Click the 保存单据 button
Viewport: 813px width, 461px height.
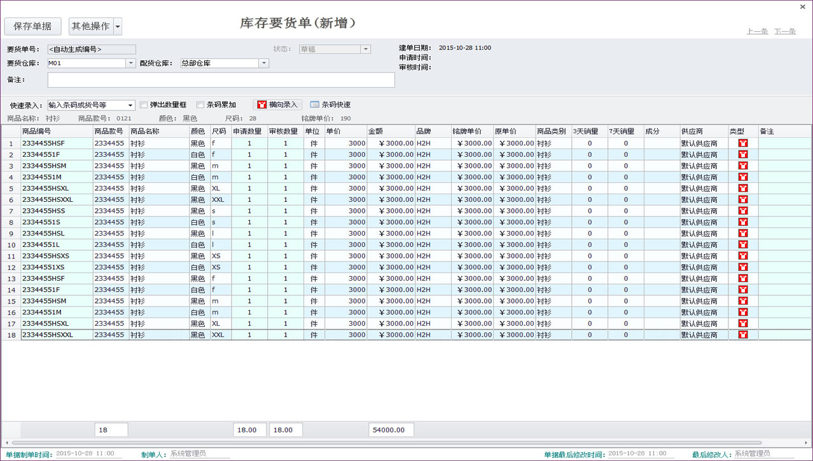pos(32,26)
